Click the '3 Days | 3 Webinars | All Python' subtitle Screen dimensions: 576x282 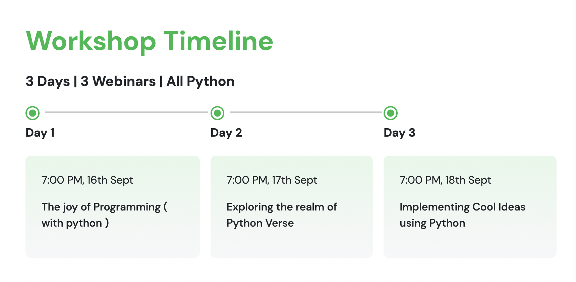130,82
